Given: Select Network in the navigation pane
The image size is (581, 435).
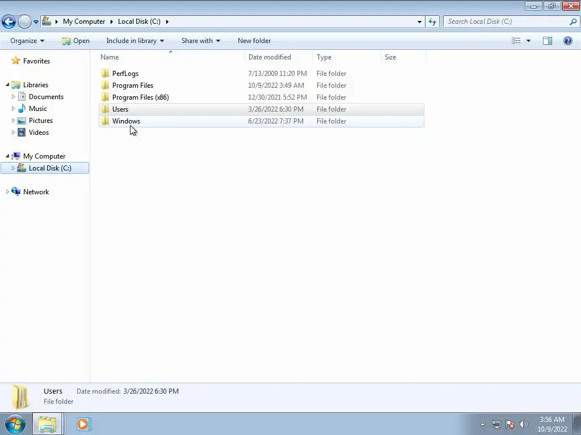Looking at the screenshot, I should [36, 191].
